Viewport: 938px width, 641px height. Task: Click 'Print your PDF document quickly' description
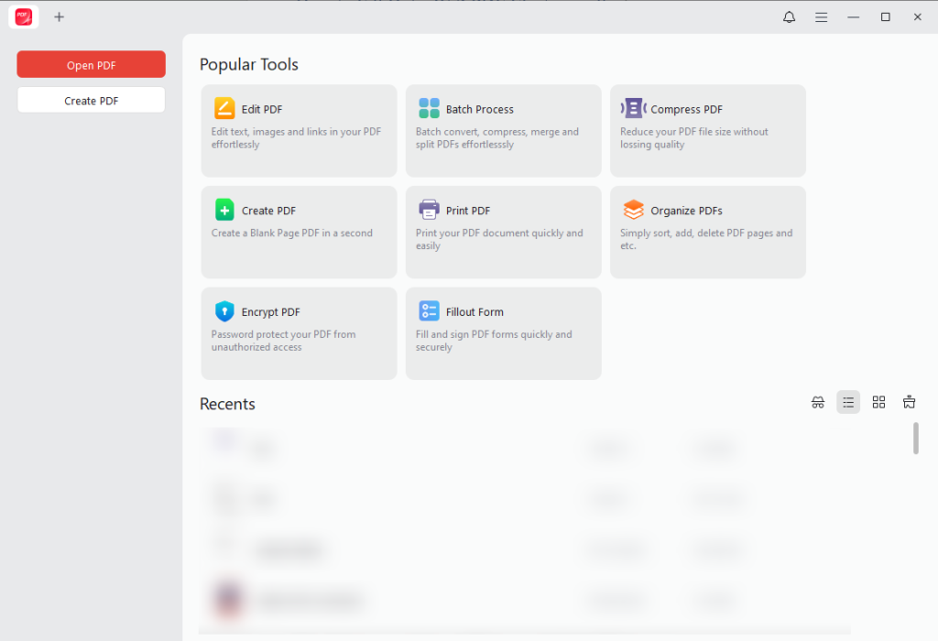[499, 239]
